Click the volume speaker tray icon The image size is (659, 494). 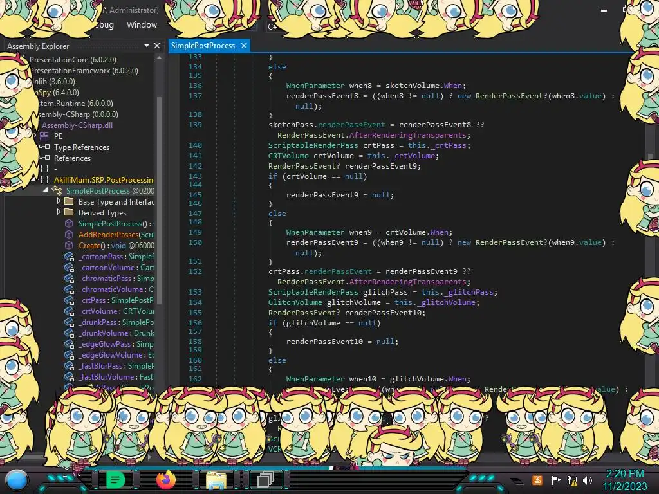[588, 480]
